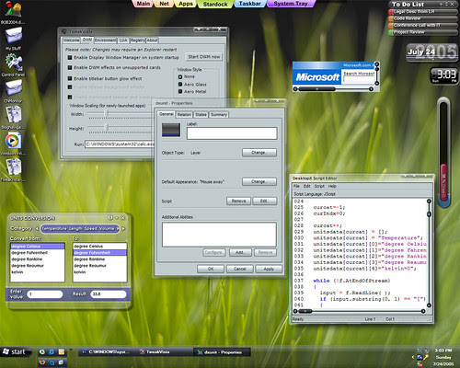Select degree Rankine in Convert from list
Screen dimensions: 460x368
coord(38,259)
